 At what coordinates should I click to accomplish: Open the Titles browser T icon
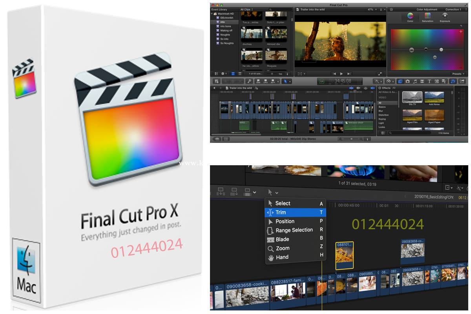click(429, 81)
